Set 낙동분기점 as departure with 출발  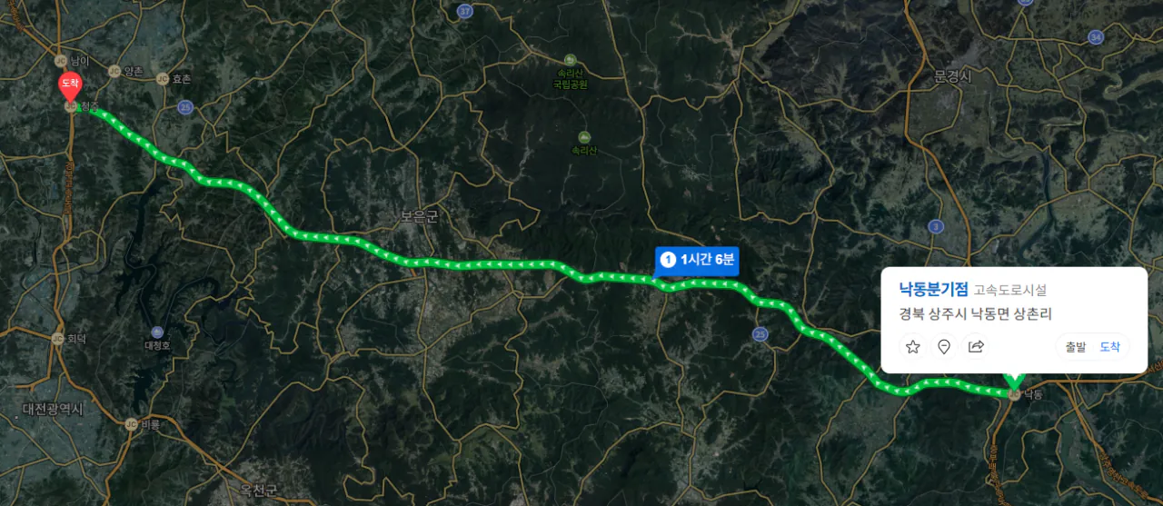click(1075, 347)
